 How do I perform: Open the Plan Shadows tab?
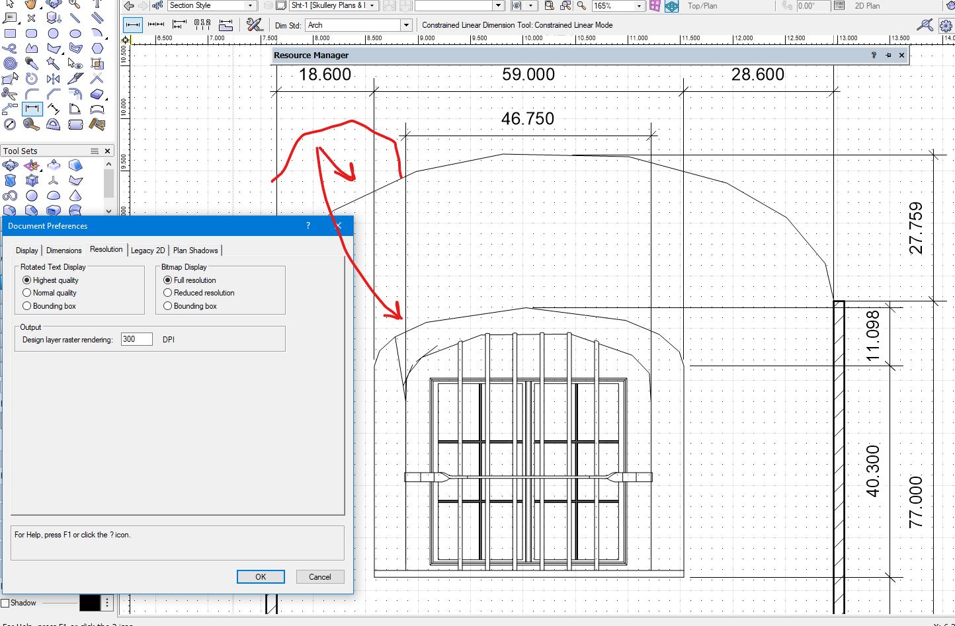click(x=195, y=251)
